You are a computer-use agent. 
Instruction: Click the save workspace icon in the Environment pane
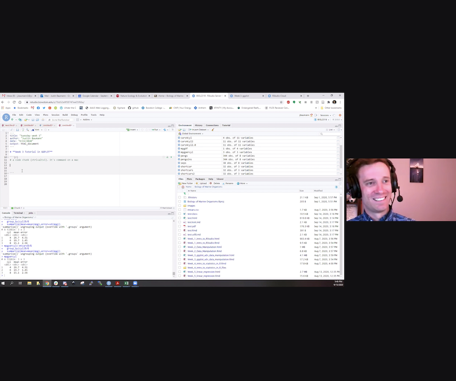184,130
